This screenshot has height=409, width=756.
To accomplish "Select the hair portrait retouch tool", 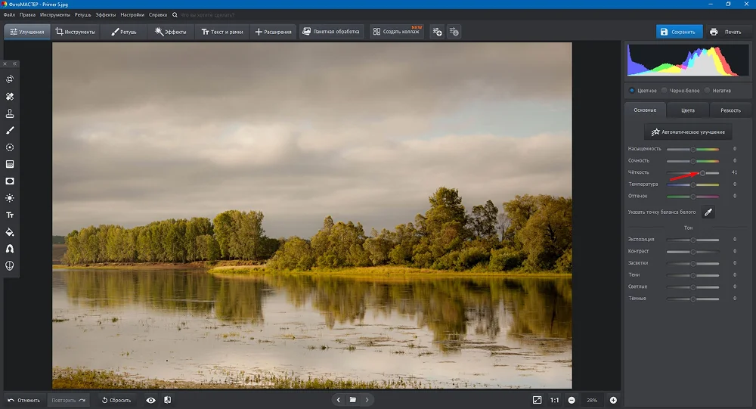I will click(x=10, y=249).
